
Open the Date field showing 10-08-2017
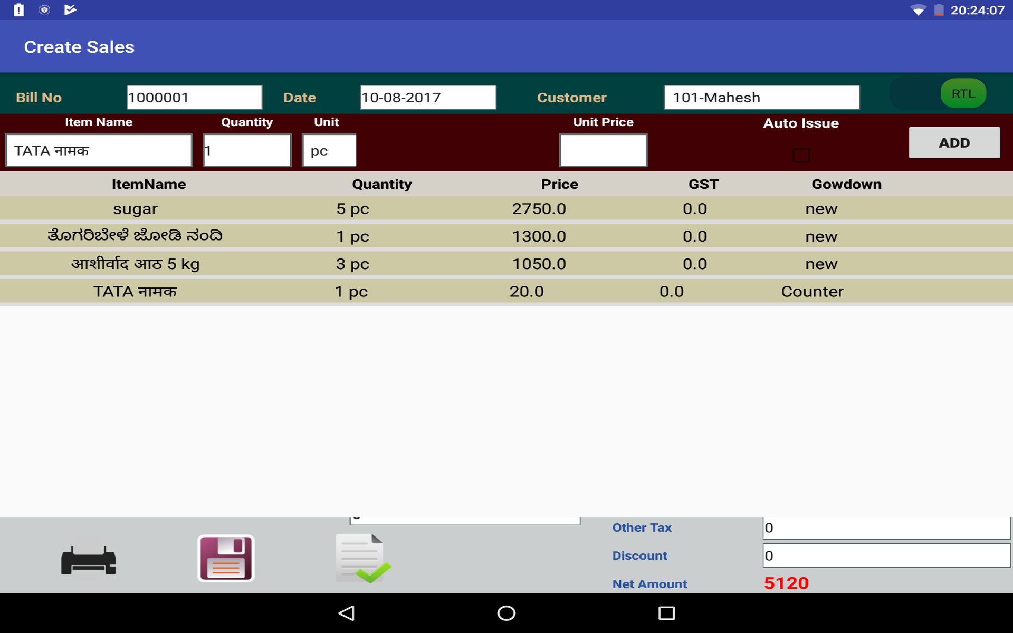tap(428, 97)
